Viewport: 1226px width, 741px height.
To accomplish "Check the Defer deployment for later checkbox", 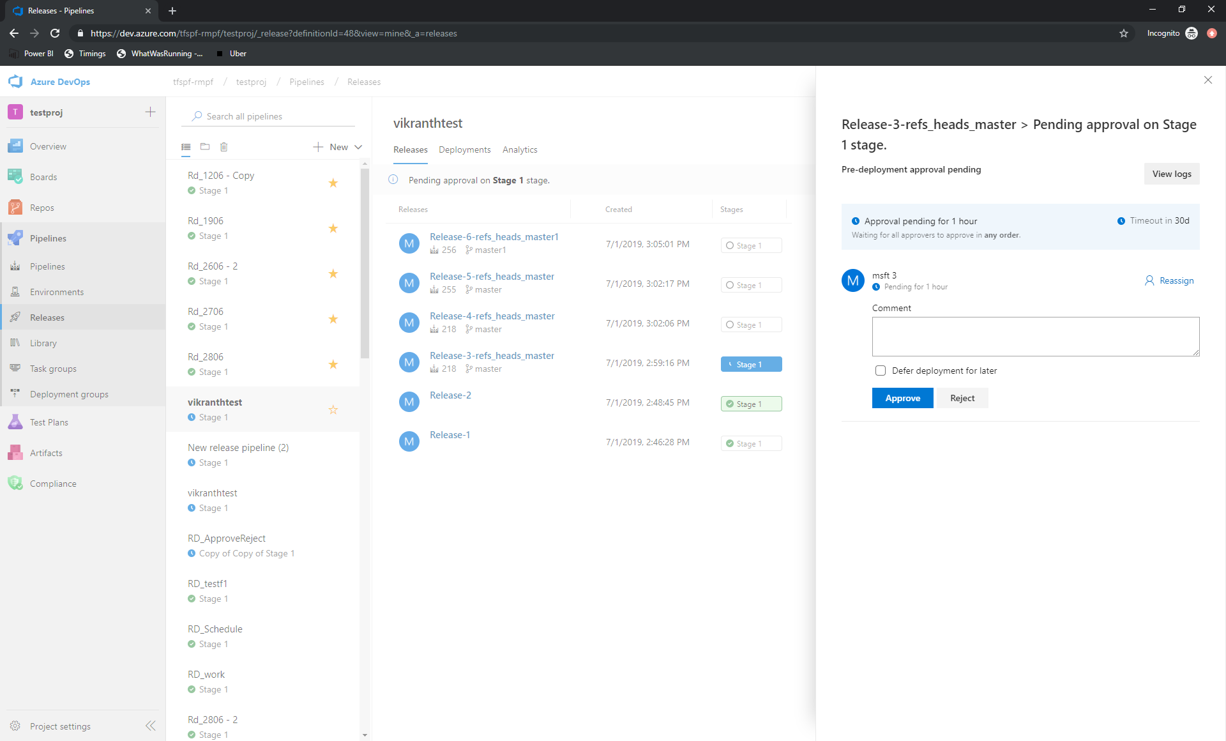I will (x=879, y=370).
